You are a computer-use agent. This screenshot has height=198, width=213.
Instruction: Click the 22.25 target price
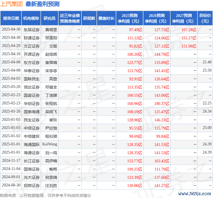(207, 103)
